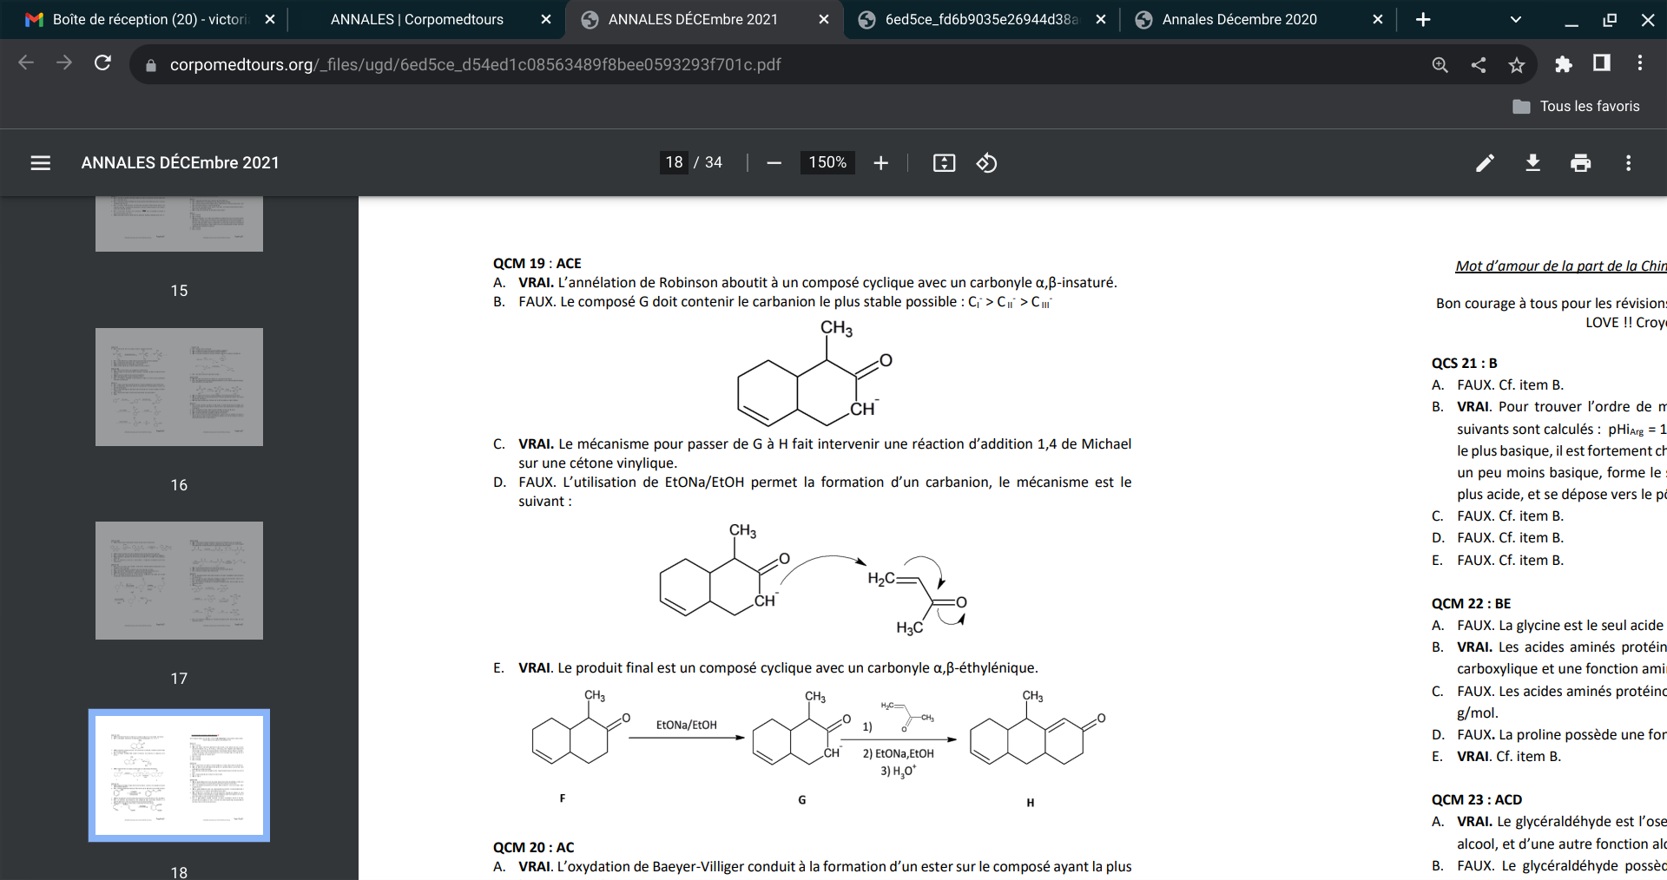Click the address bar URL
The image size is (1667, 880).
tap(475, 64)
